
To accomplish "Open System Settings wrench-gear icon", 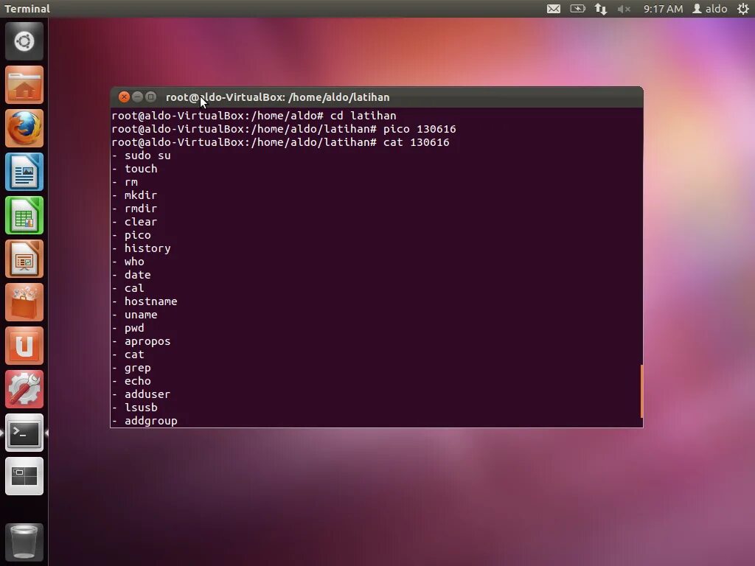I will (x=24, y=389).
